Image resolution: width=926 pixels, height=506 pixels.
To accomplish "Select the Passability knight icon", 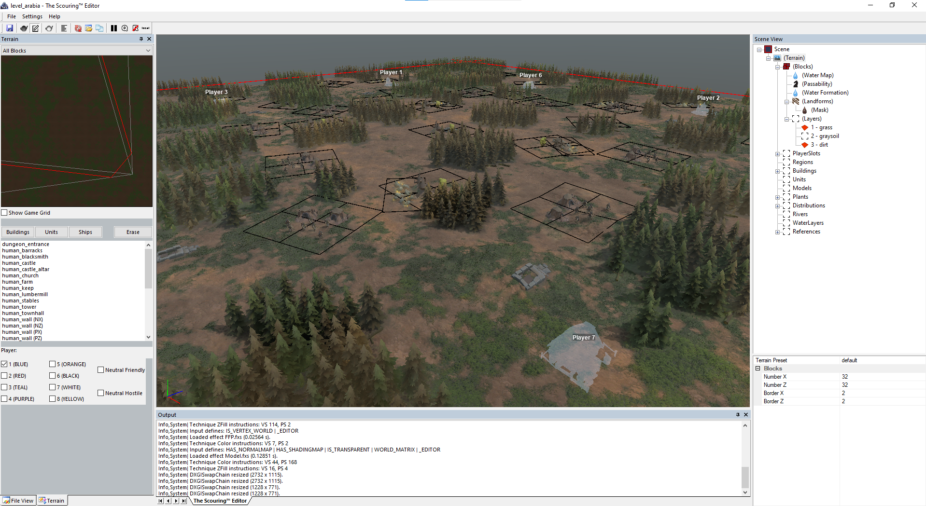I will (x=795, y=84).
